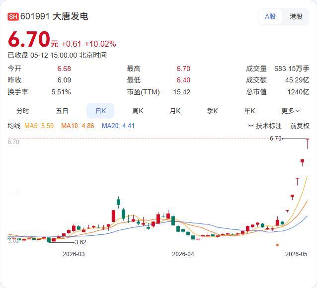Toggle 技术标注 annotations
Viewport: 317px width, 288px height.
[265, 126]
